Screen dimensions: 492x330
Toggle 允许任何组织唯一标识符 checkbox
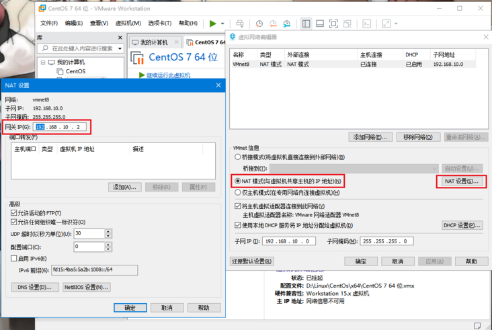click(13, 222)
